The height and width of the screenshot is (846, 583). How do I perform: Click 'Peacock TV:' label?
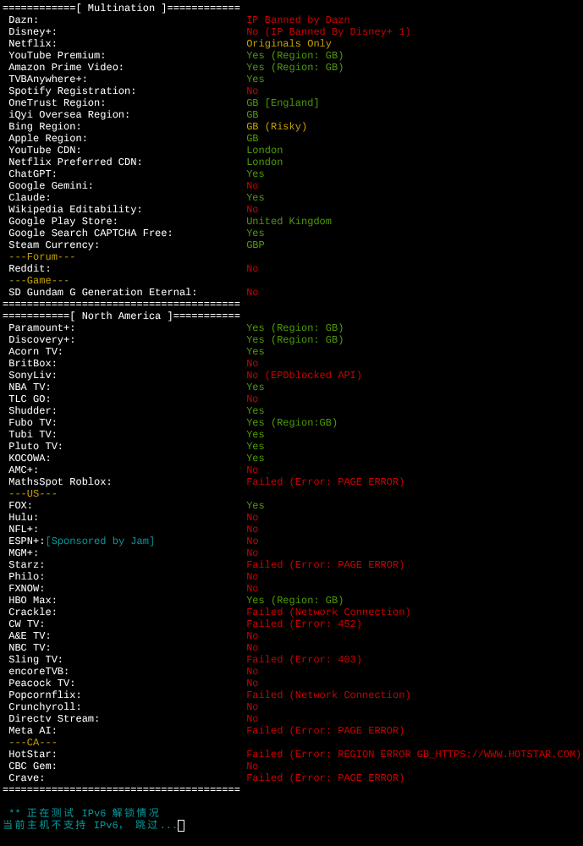click(41, 684)
